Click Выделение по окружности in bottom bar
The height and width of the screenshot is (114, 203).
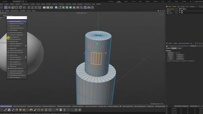pos(34,106)
